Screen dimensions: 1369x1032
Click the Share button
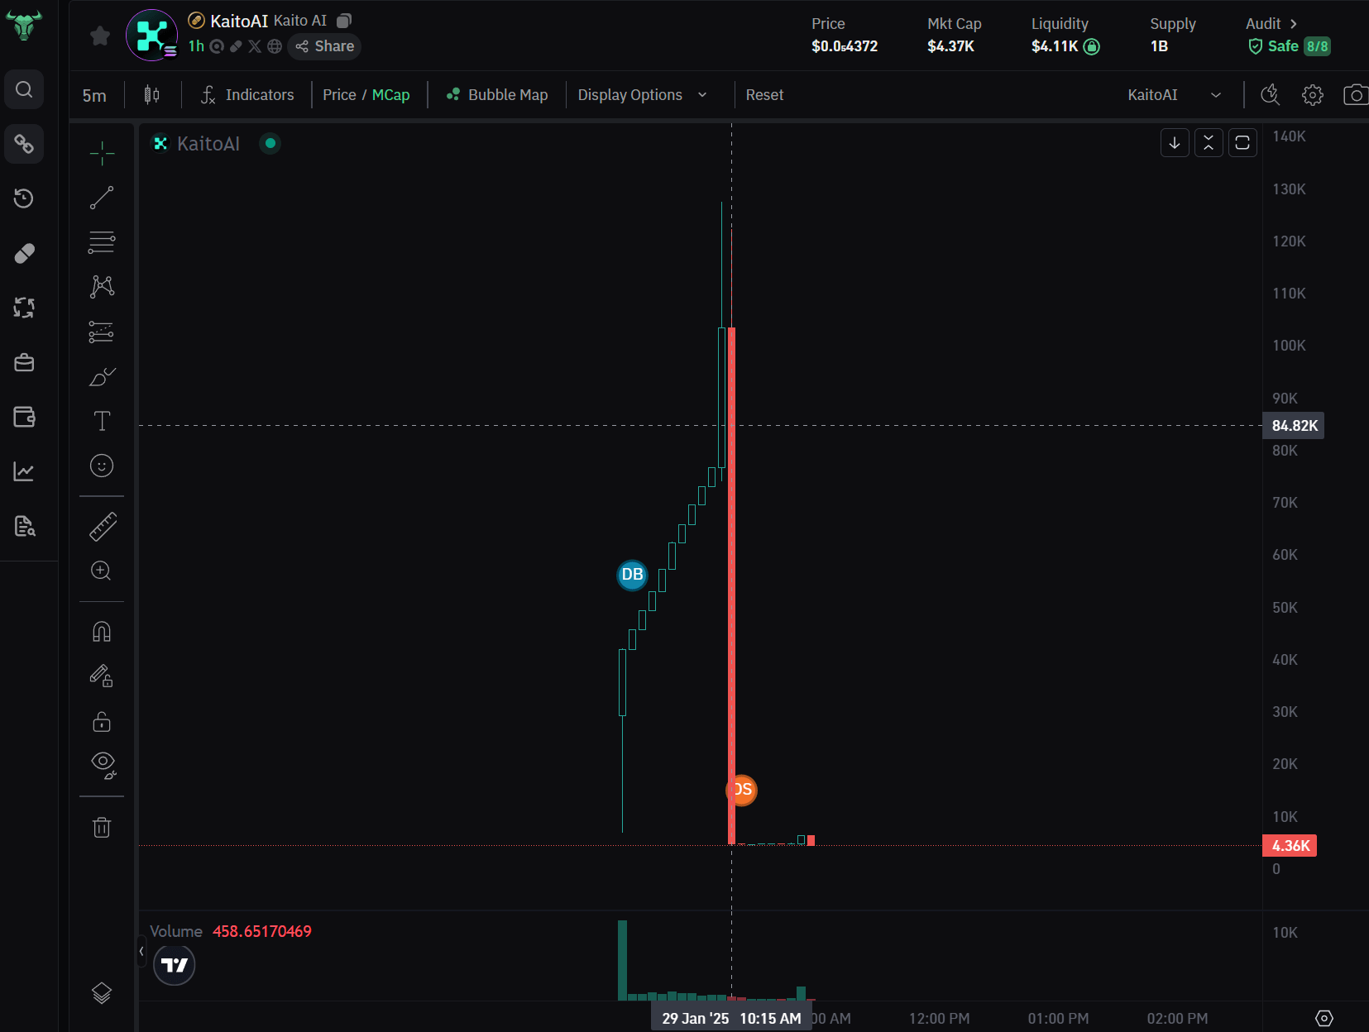click(323, 46)
